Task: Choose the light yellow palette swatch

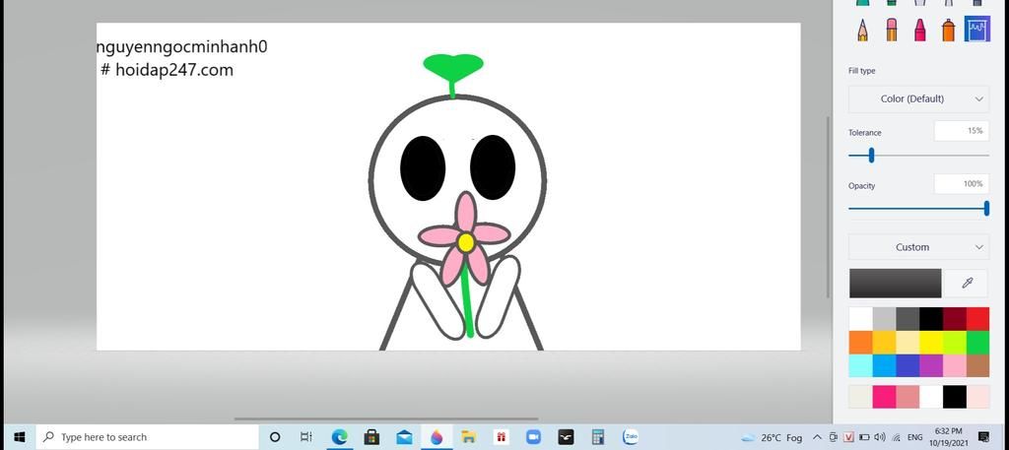Action: [908, 342]
